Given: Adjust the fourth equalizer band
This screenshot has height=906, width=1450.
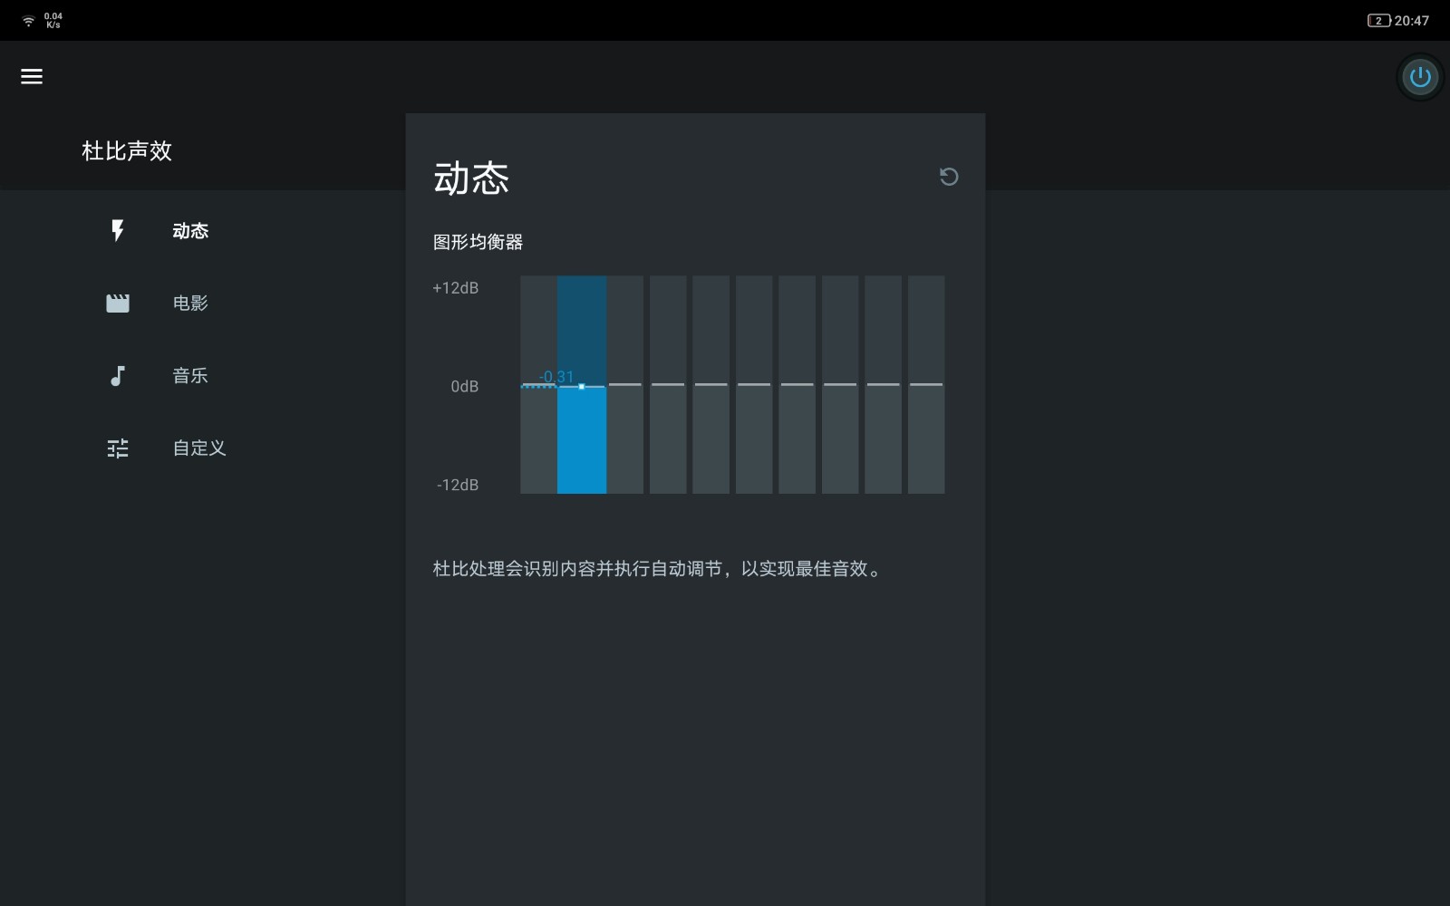Looking at the screenshot, I should pos(668,385).
